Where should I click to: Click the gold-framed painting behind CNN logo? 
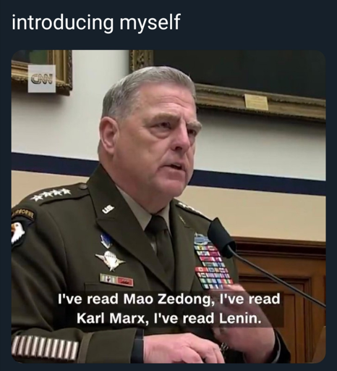pyautogui.click(x=41, y=72)
